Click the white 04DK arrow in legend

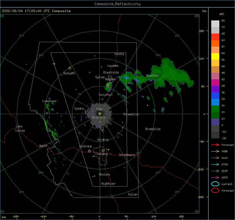pyautogui.click(x=215, y=151)
